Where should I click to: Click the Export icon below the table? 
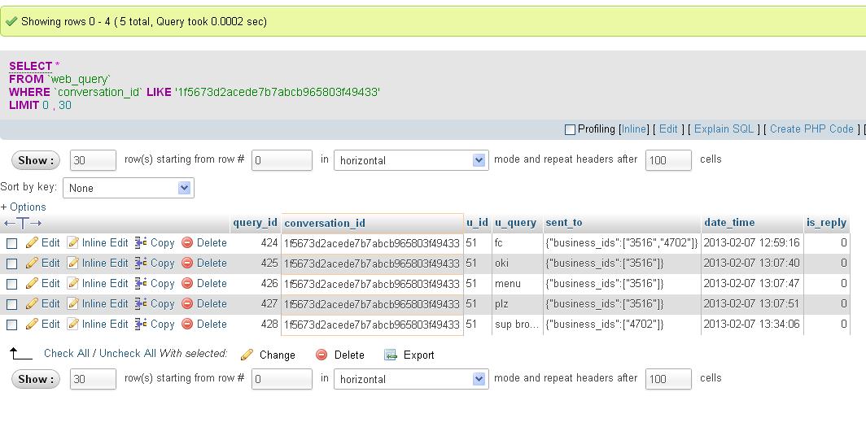[x=391, y=355]
